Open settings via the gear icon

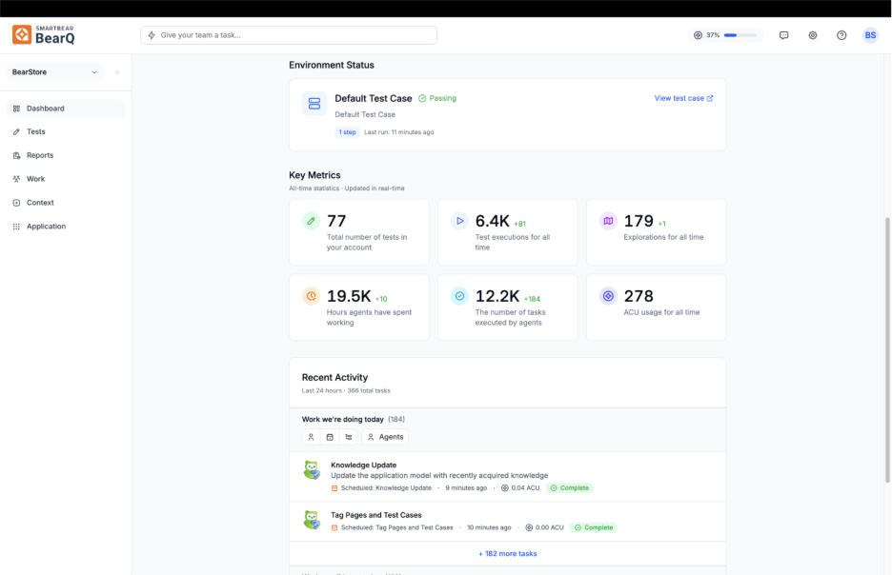pos(813,35)
